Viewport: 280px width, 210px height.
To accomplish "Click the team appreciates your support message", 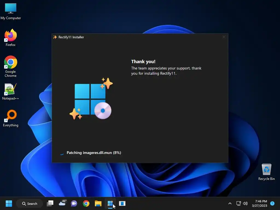I will 166,71.
